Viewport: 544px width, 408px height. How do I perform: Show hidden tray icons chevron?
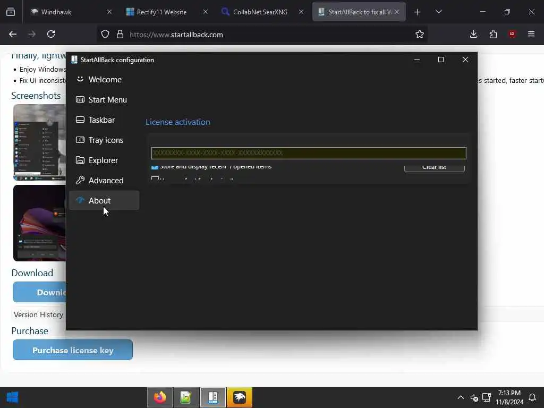point(461,397)
